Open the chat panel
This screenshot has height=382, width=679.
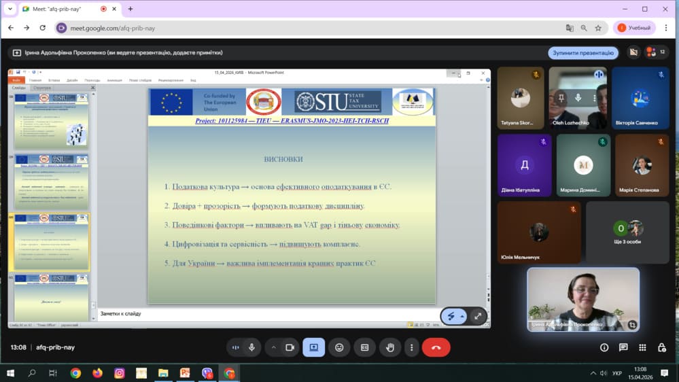pyautogui.click(x=623, y=347)
